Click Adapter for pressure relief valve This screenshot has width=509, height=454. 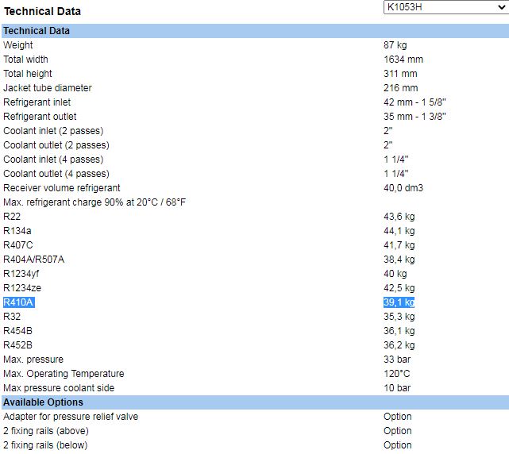click(76, 417)
